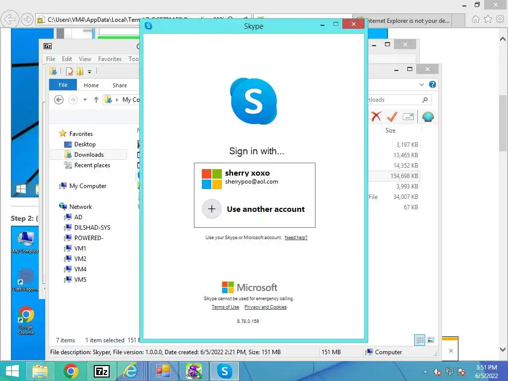Click the Properties quick access icon
Screen dimensions: 508x381
click(69, 71)
